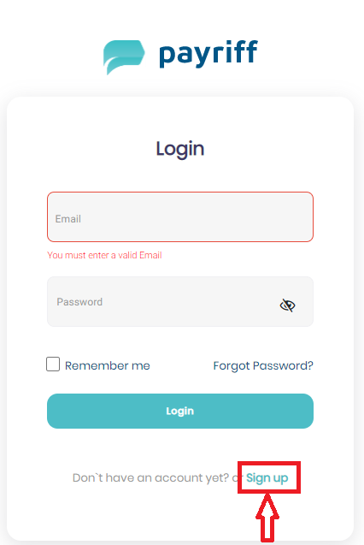Click the Remember me label text
The width and height of the screenshot is (364, 545).
(107, 365)
